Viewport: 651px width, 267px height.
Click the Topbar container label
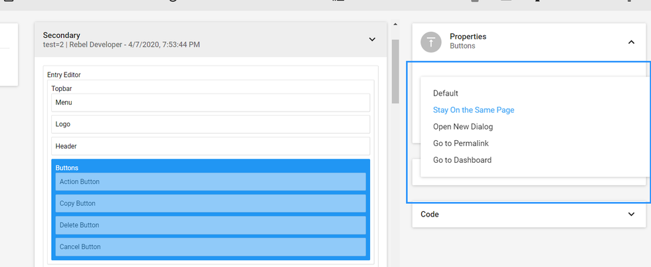tap(61, 88)
